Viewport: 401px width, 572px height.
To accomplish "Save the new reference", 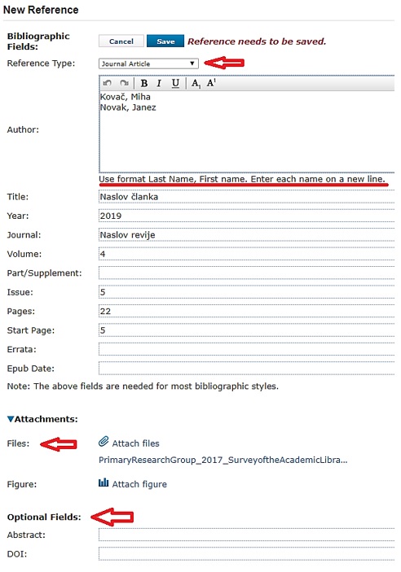I will (x=165, y=41).
